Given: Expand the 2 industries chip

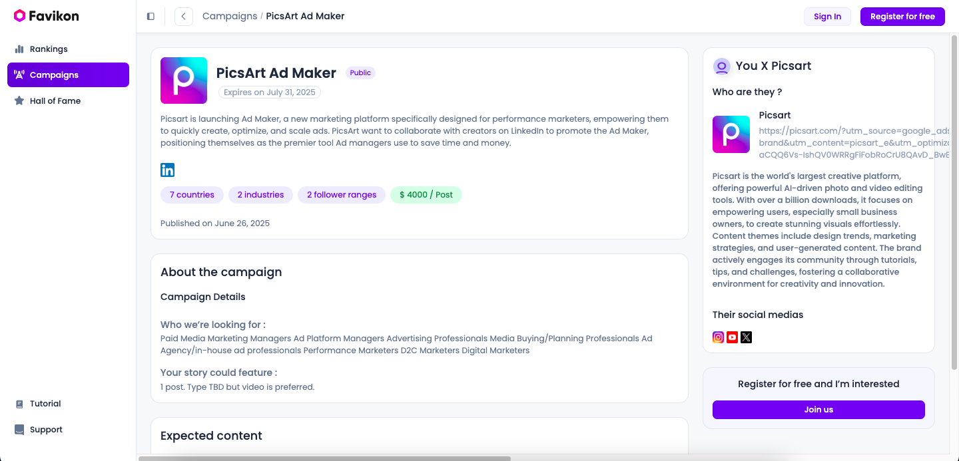Looking at the screenshot, I should point(260,195).
